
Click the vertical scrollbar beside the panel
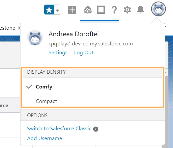coord(166,110)
